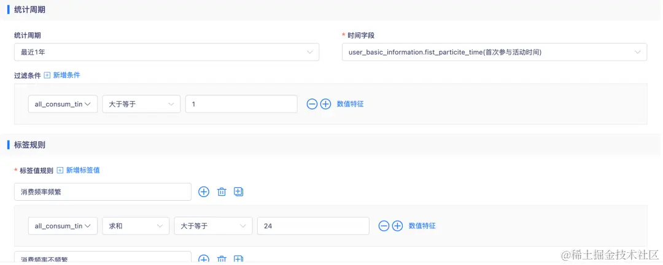Remove the filter condition with minus icon
Image resolution: width=663 pixels, height=265 pixels.
click(312, 104)
